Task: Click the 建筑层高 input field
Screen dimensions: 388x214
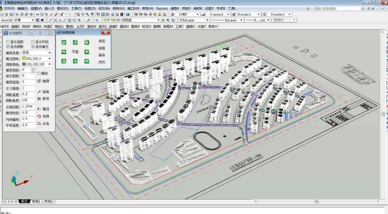Action: click(28, 82)
